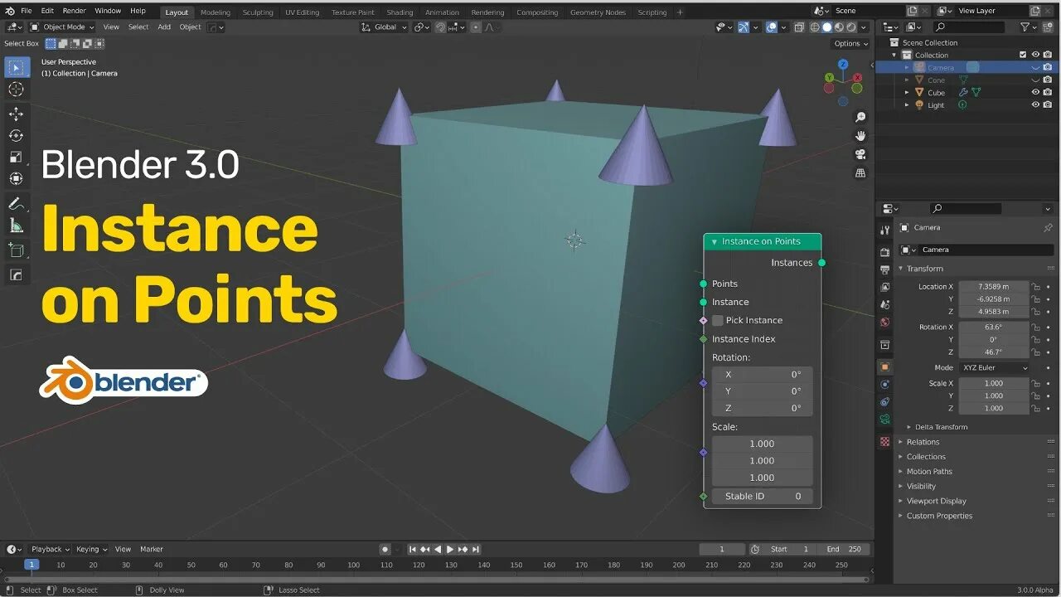
Task: Click the timeline horizontal scrollbar
Action: point(436,578)
